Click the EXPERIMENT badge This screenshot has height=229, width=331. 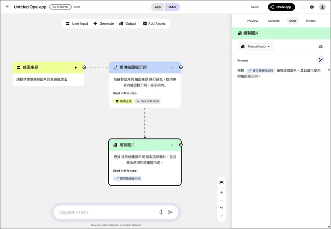pyautogui.click(x=60, y=7)
